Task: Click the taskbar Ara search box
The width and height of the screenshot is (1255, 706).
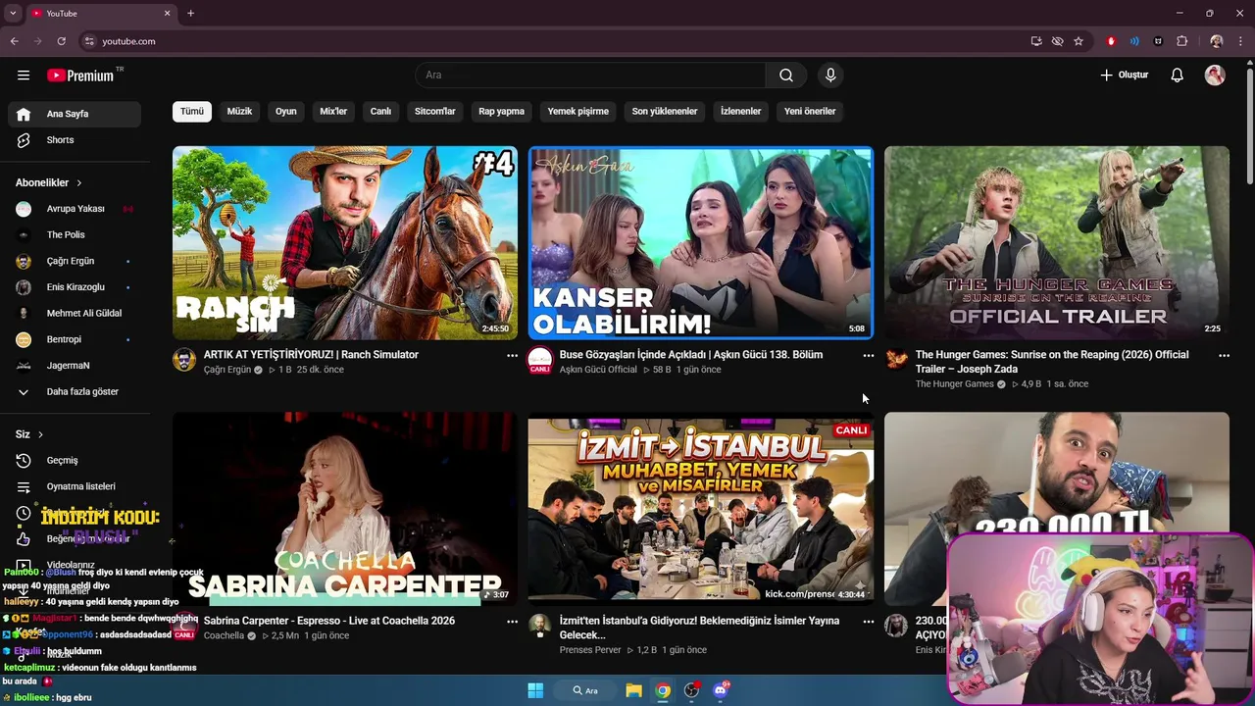Action: click(585, 690)
